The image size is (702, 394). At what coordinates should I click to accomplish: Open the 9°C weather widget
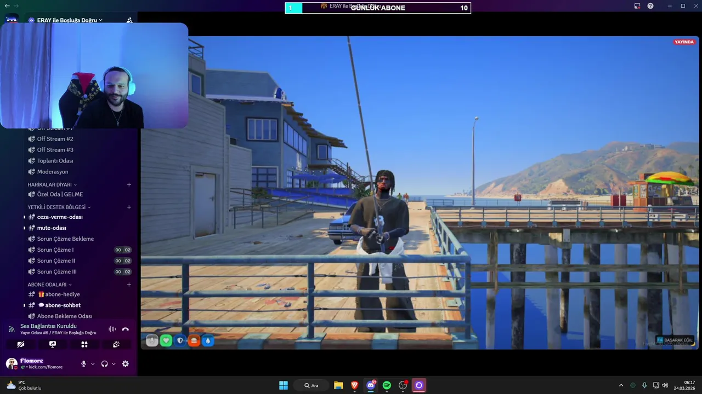pos(24,385)
